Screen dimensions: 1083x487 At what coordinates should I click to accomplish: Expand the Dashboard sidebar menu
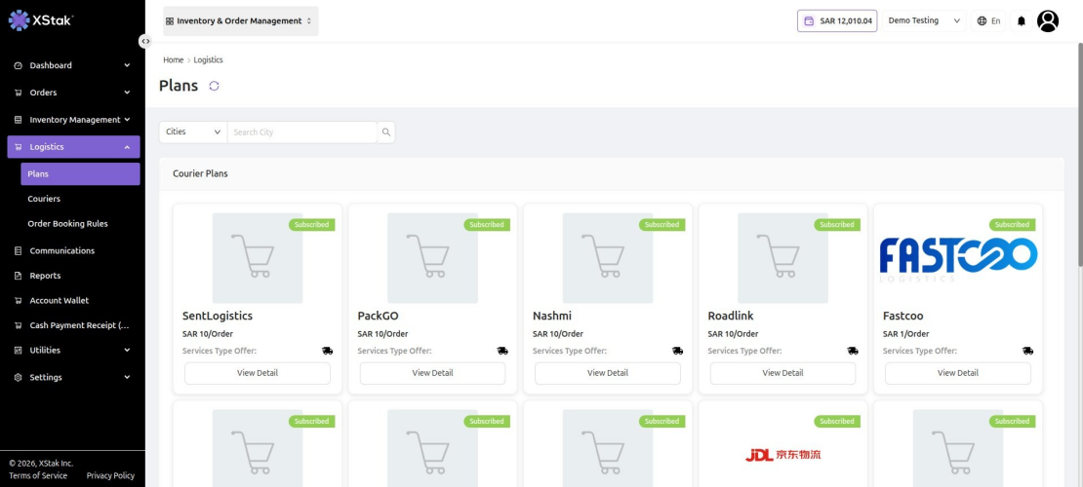[72, 65]
